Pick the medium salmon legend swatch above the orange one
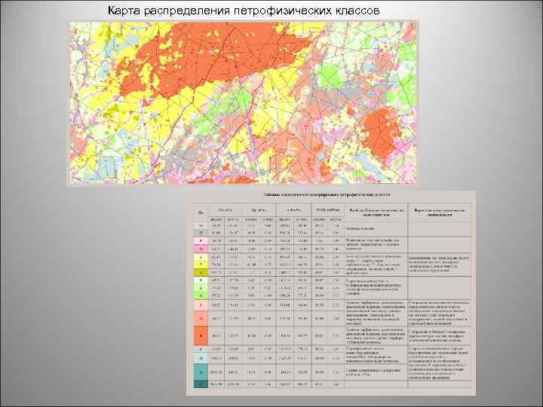This screenshot has width=543, height=407. 201,318
